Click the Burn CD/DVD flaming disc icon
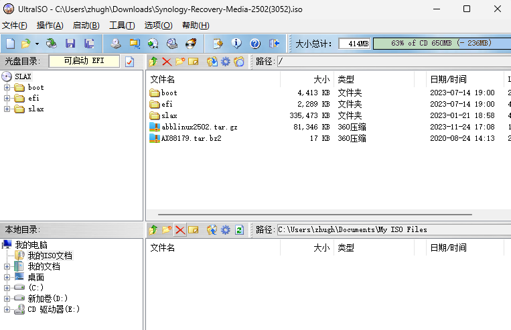The width and height of the screenshot is (511, 330). [x=191, y=44]
